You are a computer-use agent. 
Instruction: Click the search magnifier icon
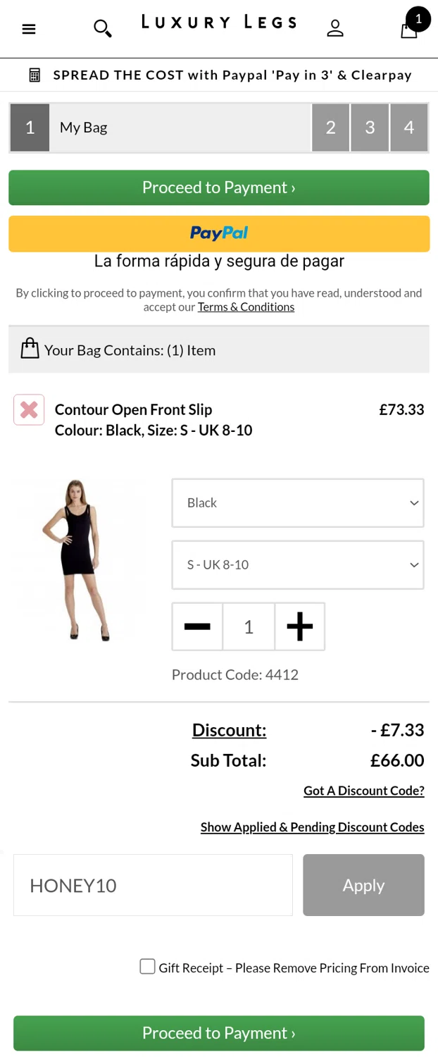click(x=103, y=28)
